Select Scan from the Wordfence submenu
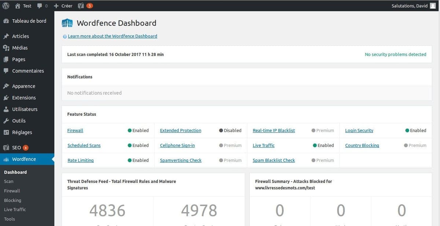This screenshot has height=226, width=440. 8,181
